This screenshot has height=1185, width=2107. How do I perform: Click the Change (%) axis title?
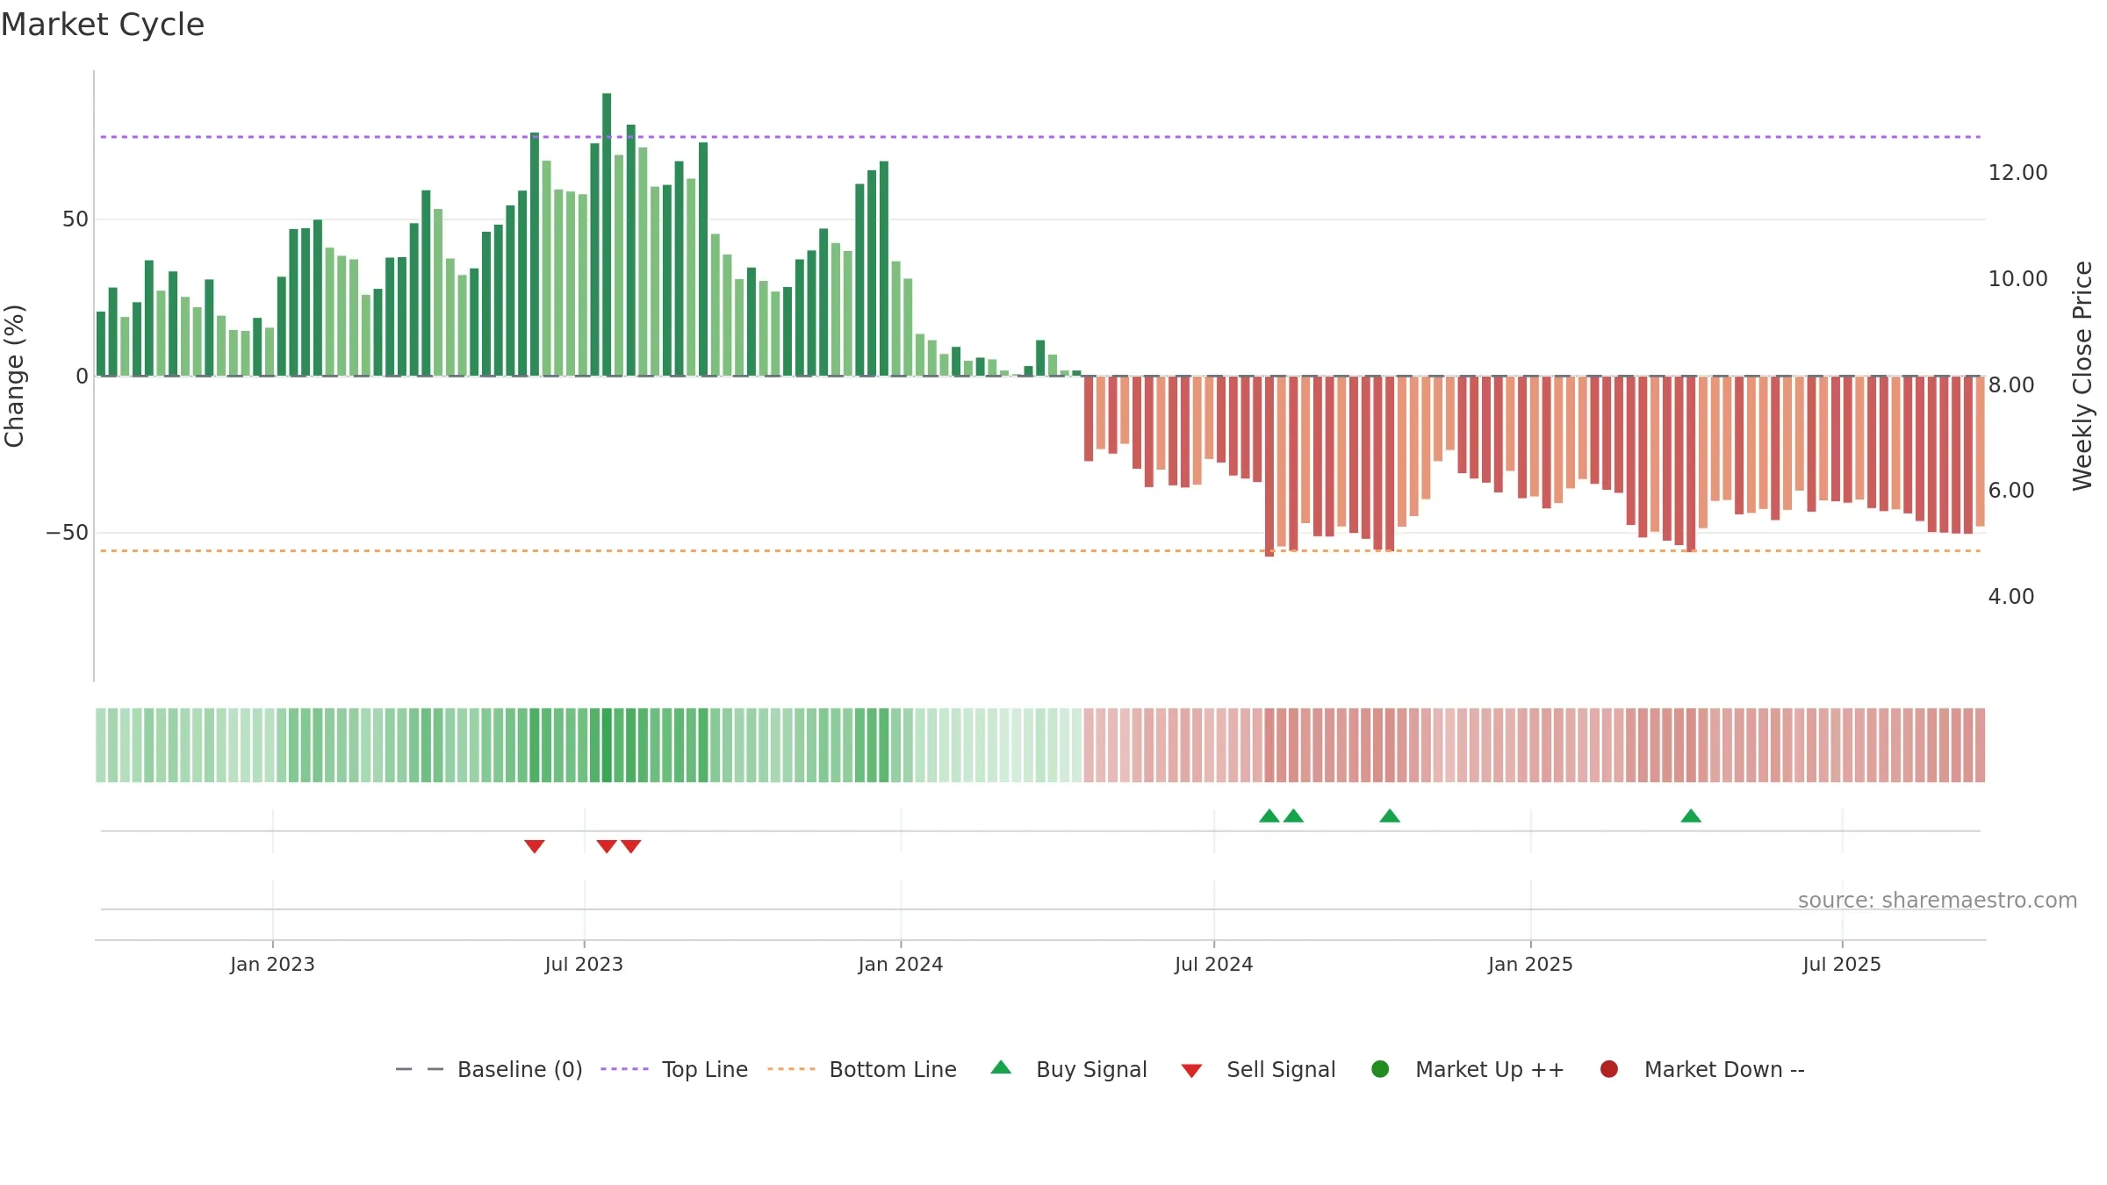(x=14, y=376)
